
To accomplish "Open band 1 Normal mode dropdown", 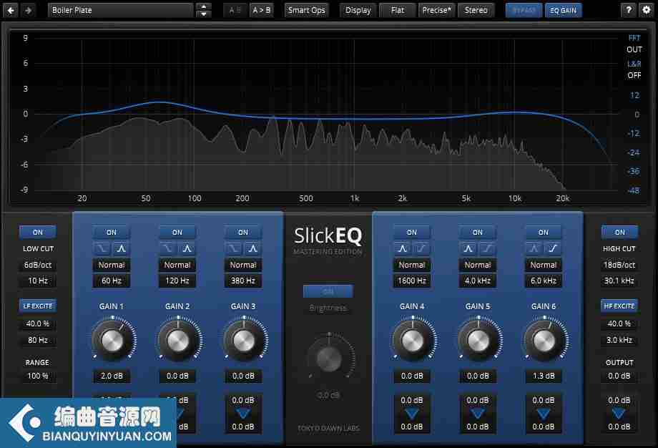I will coord(112,265).
